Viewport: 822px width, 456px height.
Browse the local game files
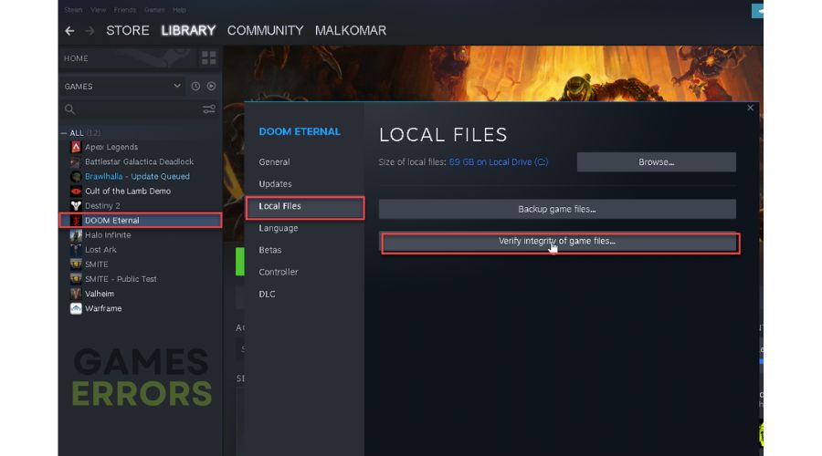pyautogui.click(x=657, y=162)
